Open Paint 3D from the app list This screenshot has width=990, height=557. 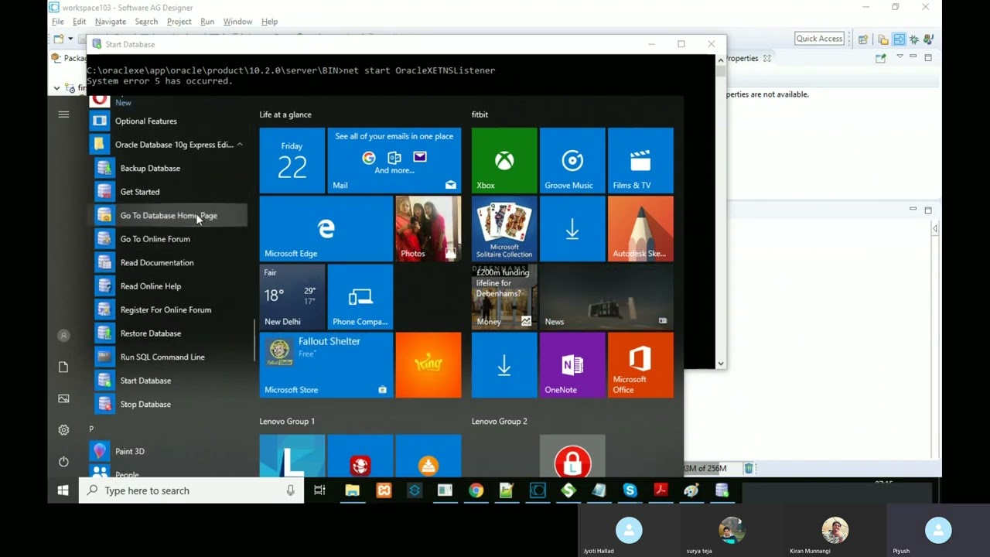click(168, 451)
